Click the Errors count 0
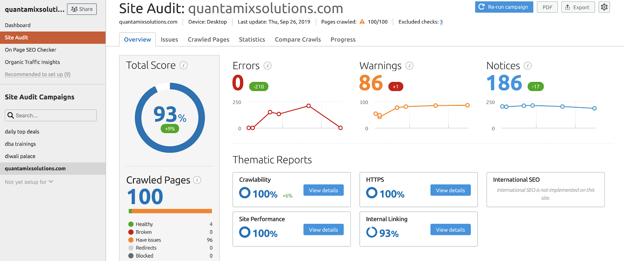Viewport: 624px width, 261px height. point(238,83)
